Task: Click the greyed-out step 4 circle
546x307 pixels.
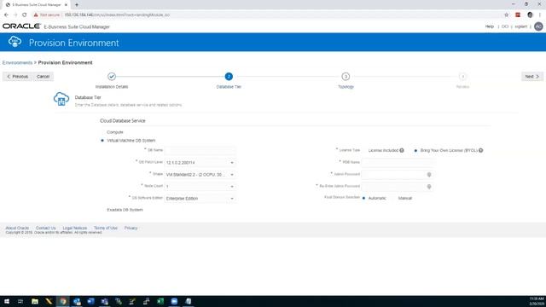Action: [462, 76]
